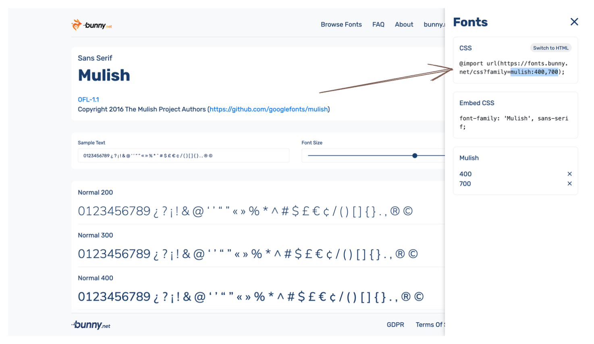Select the highlighted mulish:400,700 text

pos(533,72)
